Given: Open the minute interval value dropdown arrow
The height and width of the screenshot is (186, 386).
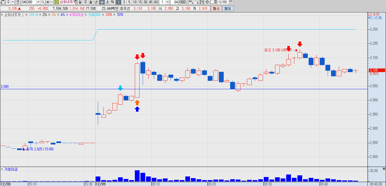Looking at the screenshot, I should (x=167, y=2).
